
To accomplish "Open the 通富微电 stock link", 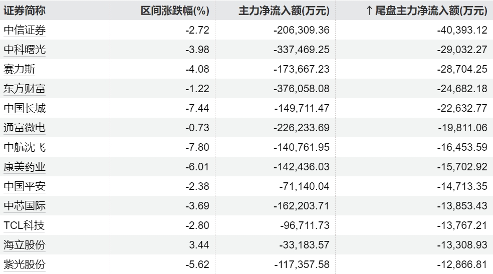I will 25,128.
